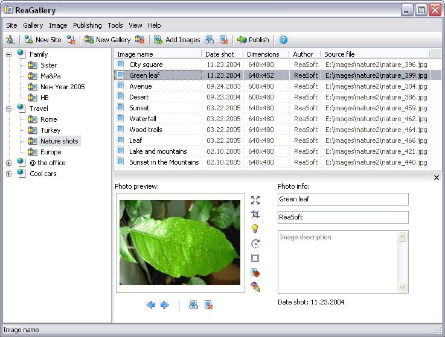Viewport: 445px width, 337px height.
Task: Expand the @ the office node
Action: pos(9,163)
